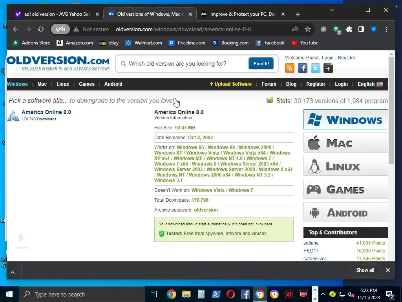Select Mac in site navigation bar

pyautogui.click(x=42, y=84)
